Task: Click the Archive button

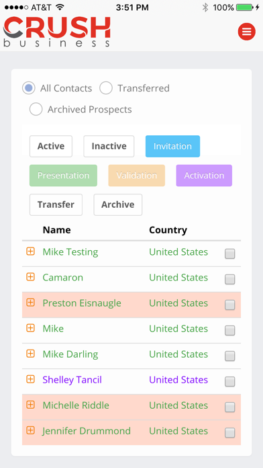Action: [x=118, y=204]
